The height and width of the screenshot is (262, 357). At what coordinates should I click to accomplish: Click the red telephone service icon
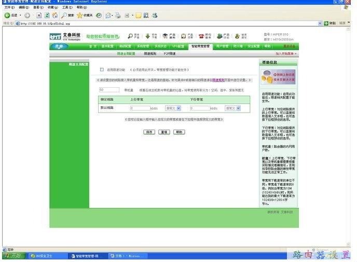[201, 36]
